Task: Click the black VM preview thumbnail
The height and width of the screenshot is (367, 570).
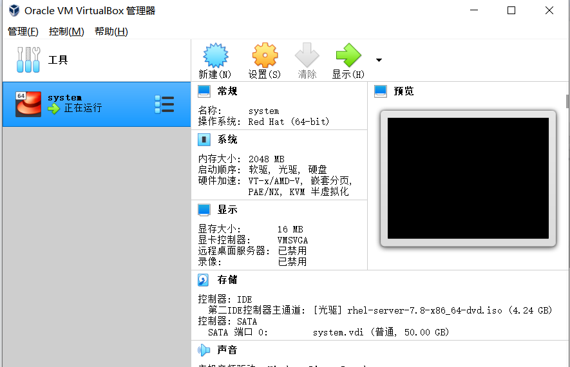Action: [x=468, y=178]
